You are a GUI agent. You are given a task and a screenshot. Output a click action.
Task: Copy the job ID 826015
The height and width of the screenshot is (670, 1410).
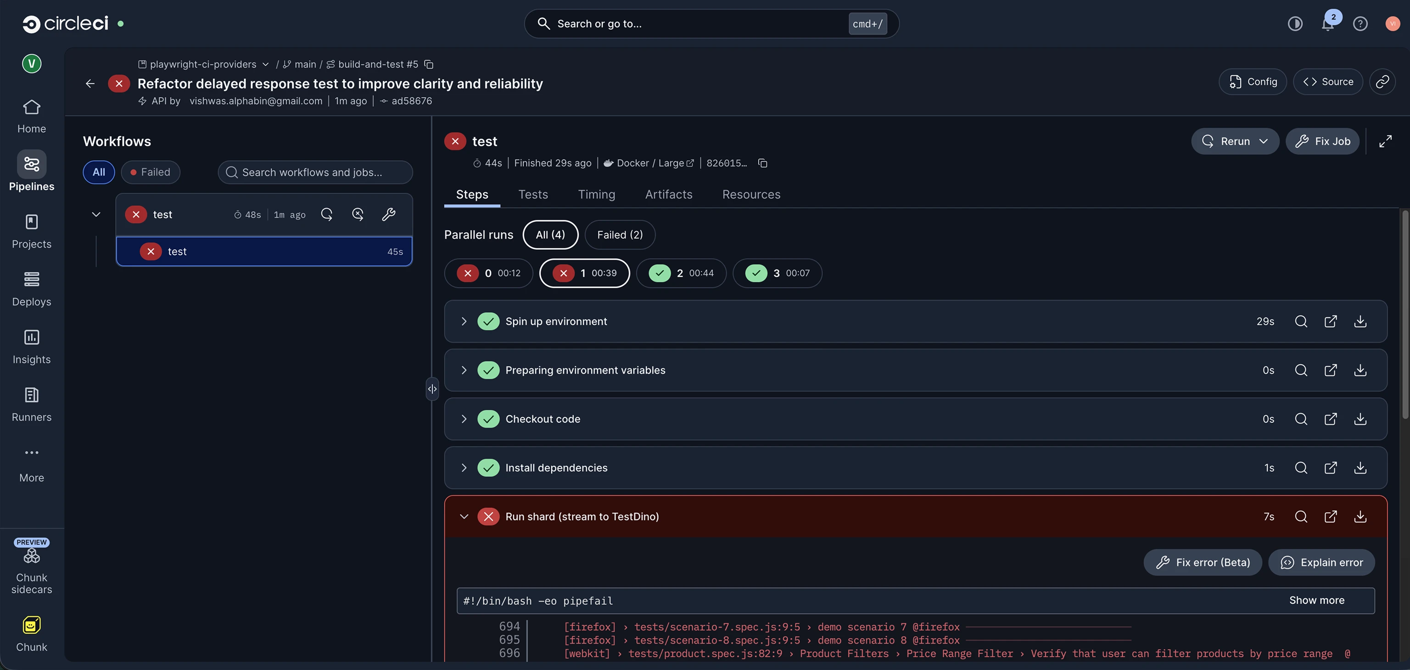tap(762, 163)
